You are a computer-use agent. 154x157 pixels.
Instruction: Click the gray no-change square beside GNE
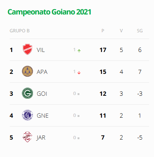tap(79, 116)
